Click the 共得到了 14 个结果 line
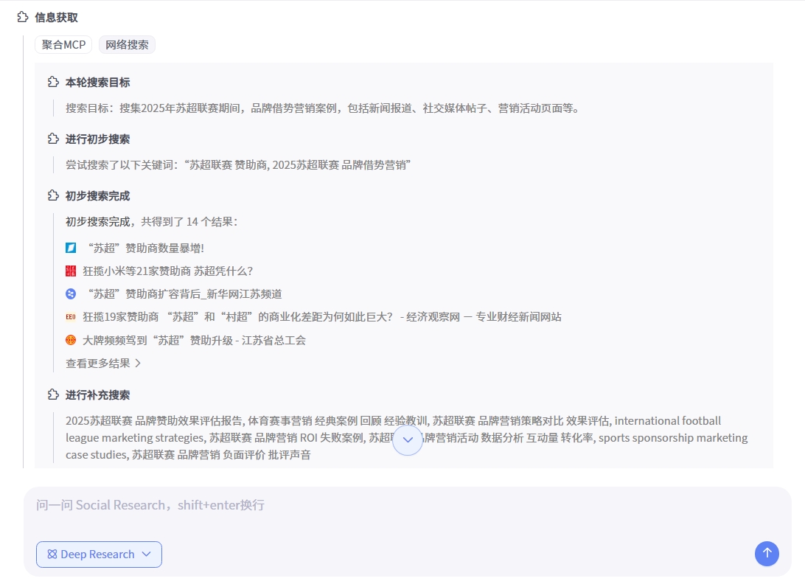 (x=151, y=222)
